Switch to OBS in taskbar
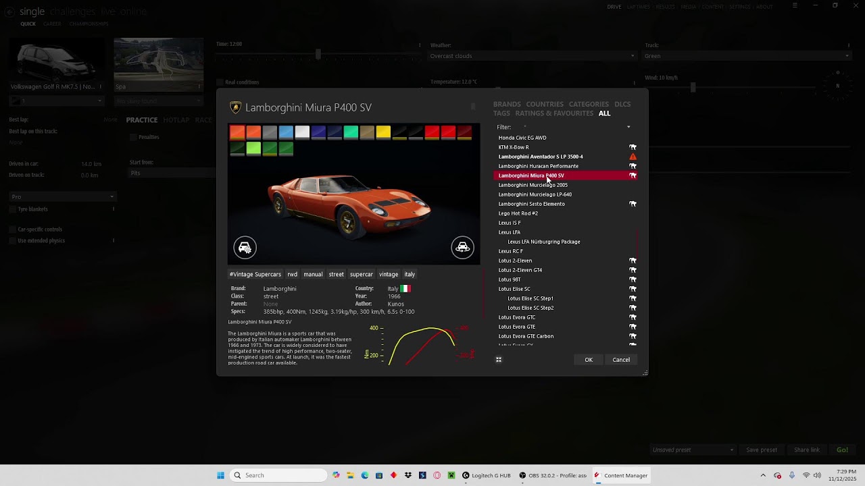This screenshot has width=865, height=486. [553, 475]
